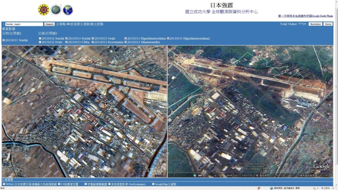Click the Search button
The image size is (338, 190).
coord(49,24)
